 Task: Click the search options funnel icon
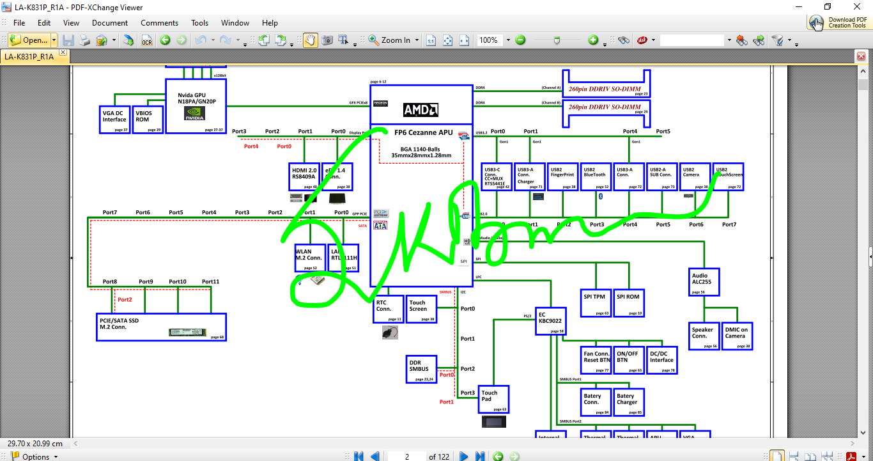click(x=778, y=40)
